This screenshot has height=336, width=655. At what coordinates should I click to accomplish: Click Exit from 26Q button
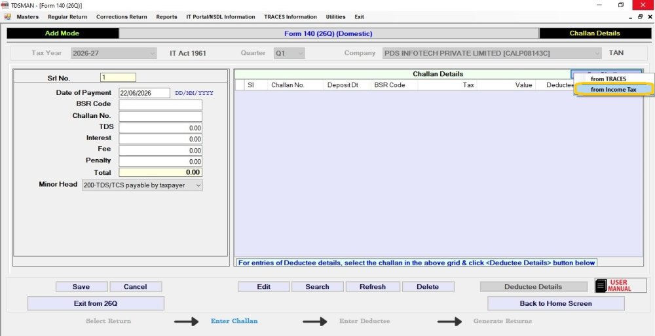coord(96,303)
